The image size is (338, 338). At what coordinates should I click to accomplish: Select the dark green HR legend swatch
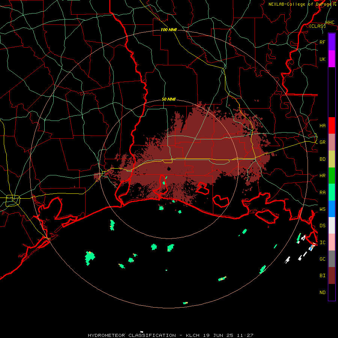point(332,176)
